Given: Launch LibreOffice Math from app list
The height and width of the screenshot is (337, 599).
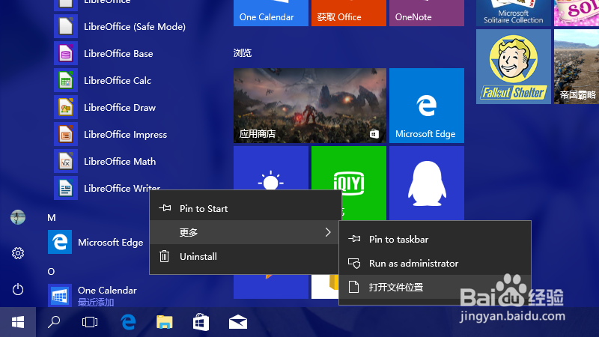Looking at the screenshot, I should pos(105,161).
